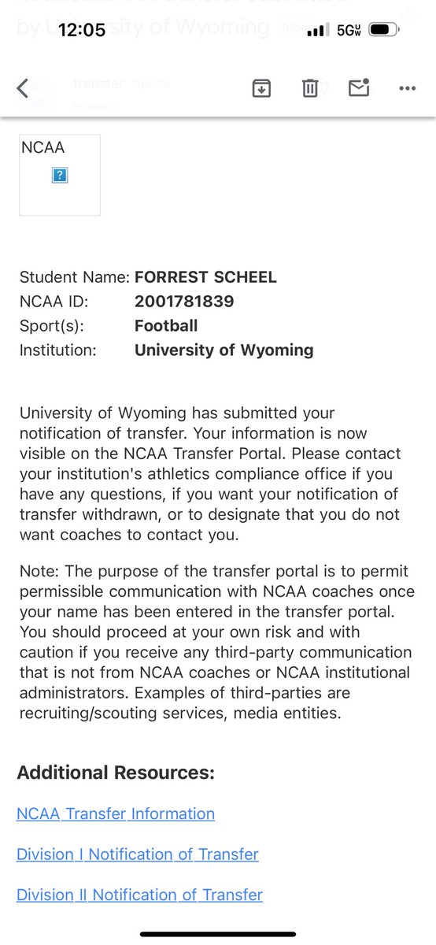Archive this email with the box icon
436x945 pixels.
tap(260, 88)
